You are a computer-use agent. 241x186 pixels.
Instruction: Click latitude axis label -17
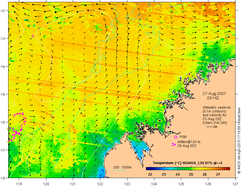(3, 150)
